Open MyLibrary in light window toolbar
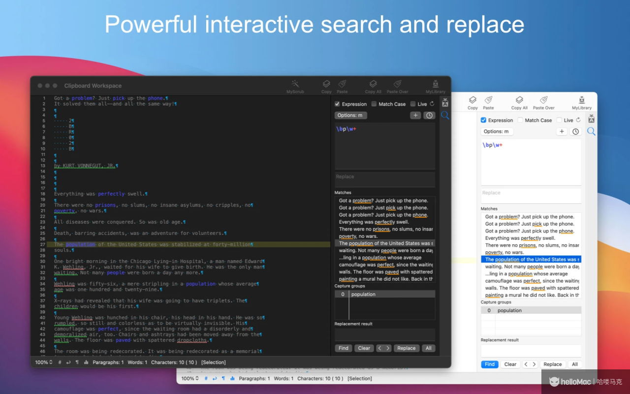The image size is (630, 394). click(x=582, y=103)
